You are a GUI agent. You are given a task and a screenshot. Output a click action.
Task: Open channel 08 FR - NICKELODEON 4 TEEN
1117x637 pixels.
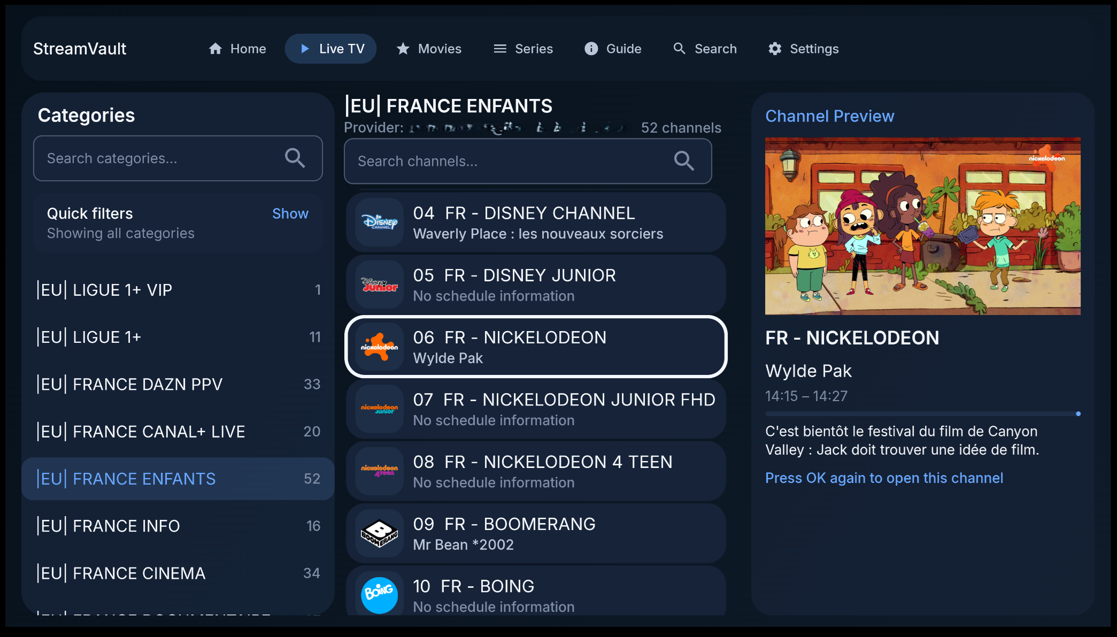536,471
